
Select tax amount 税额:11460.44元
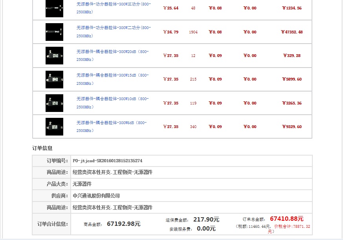254,226
